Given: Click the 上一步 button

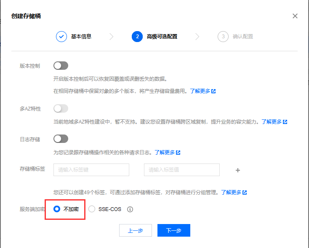Looking at the screenshot, I should coord(135,230).
